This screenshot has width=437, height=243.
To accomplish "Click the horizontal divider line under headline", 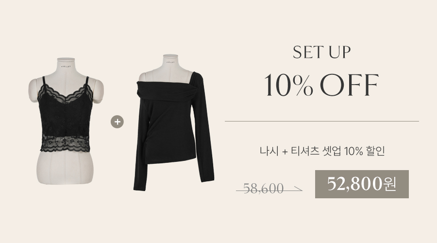I will click(322, 121).
